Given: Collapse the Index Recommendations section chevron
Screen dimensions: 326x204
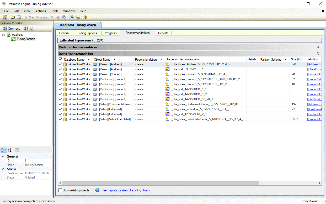Looking at the screenshot, I should pos(318,54).
